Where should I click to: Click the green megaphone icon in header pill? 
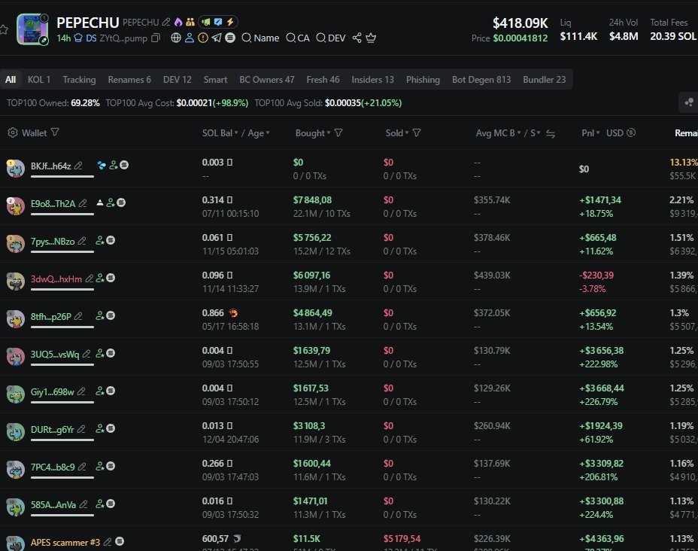coord(206,22)
